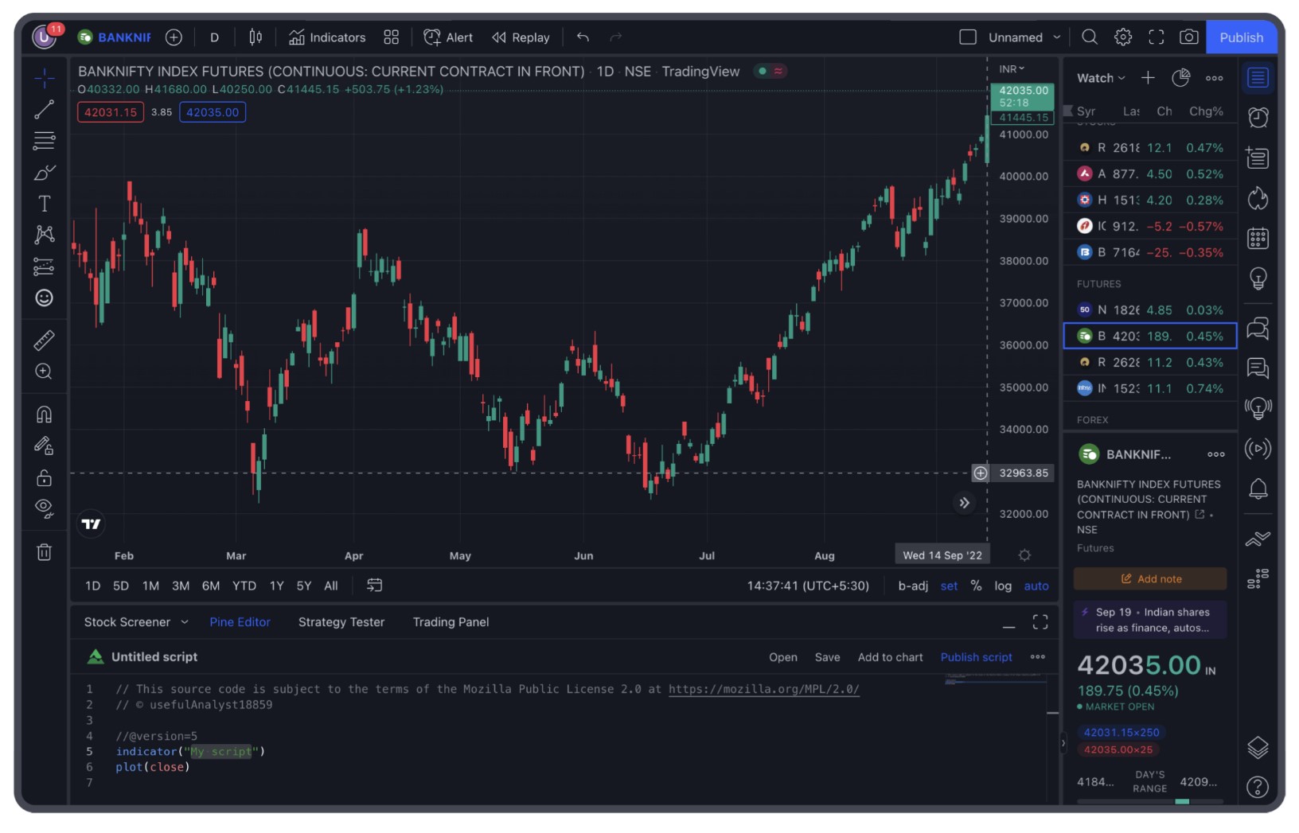
Task: Expand the Watch list dropdown
Action: point(1102,78)
